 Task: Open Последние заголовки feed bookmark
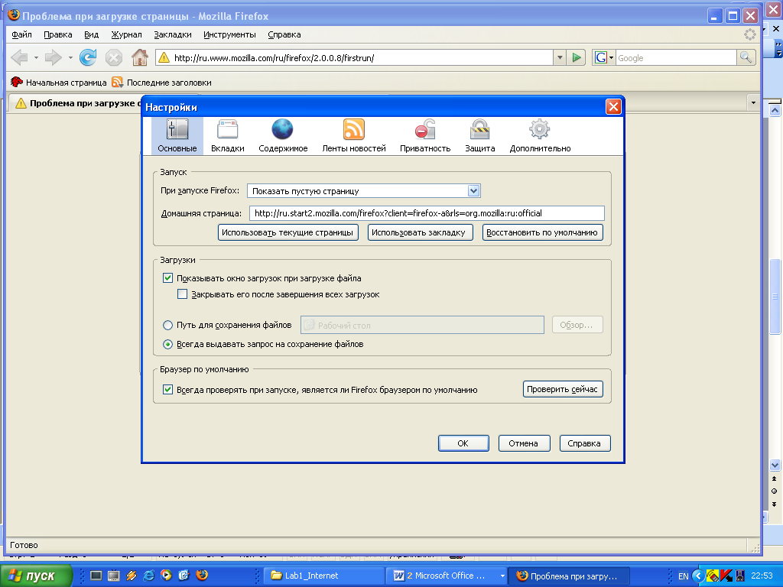(162, 83)
